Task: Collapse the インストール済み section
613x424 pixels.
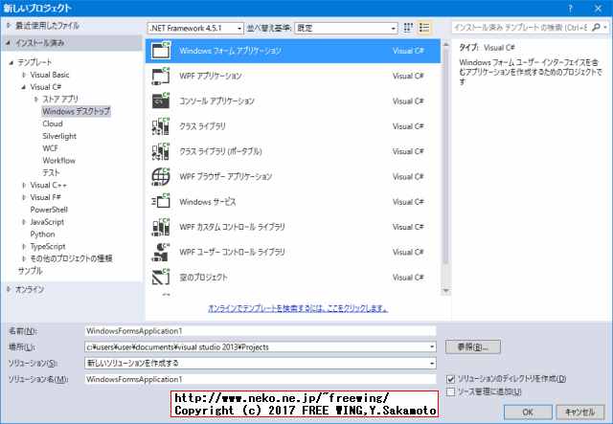Action: pyautogui.click(x=9, y=43)
